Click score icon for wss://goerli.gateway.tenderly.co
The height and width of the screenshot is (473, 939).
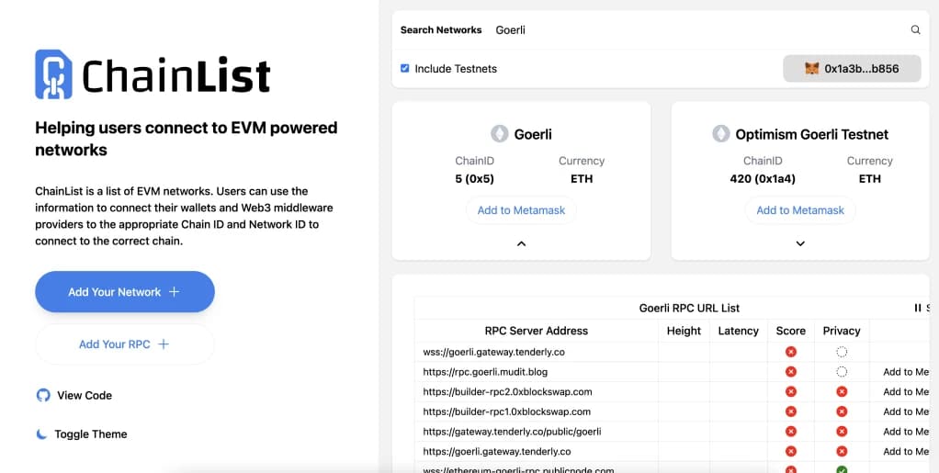tap(790, 352)
